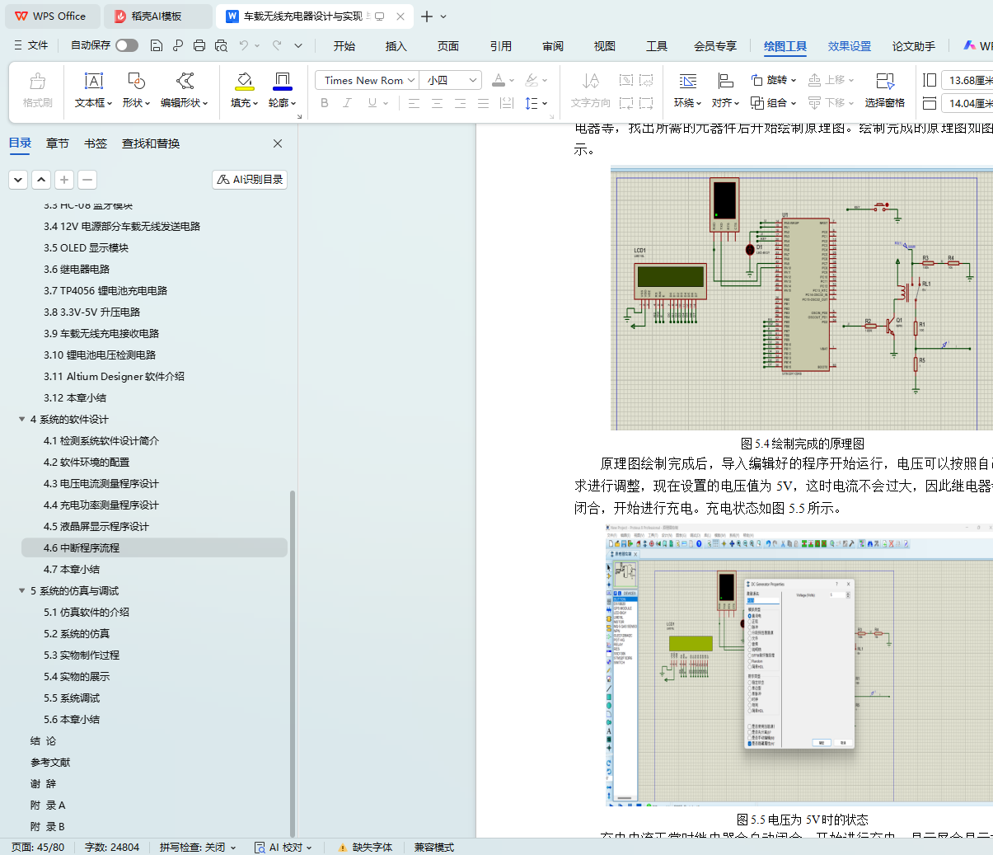Click the Edit Shape icon
The height and width of the screenshot is (855, 993).
[185, 81]
